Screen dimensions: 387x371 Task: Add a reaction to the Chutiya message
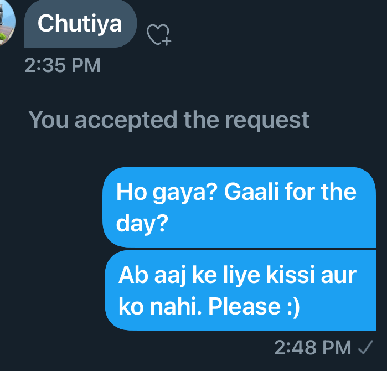click(x=159, y=35)
